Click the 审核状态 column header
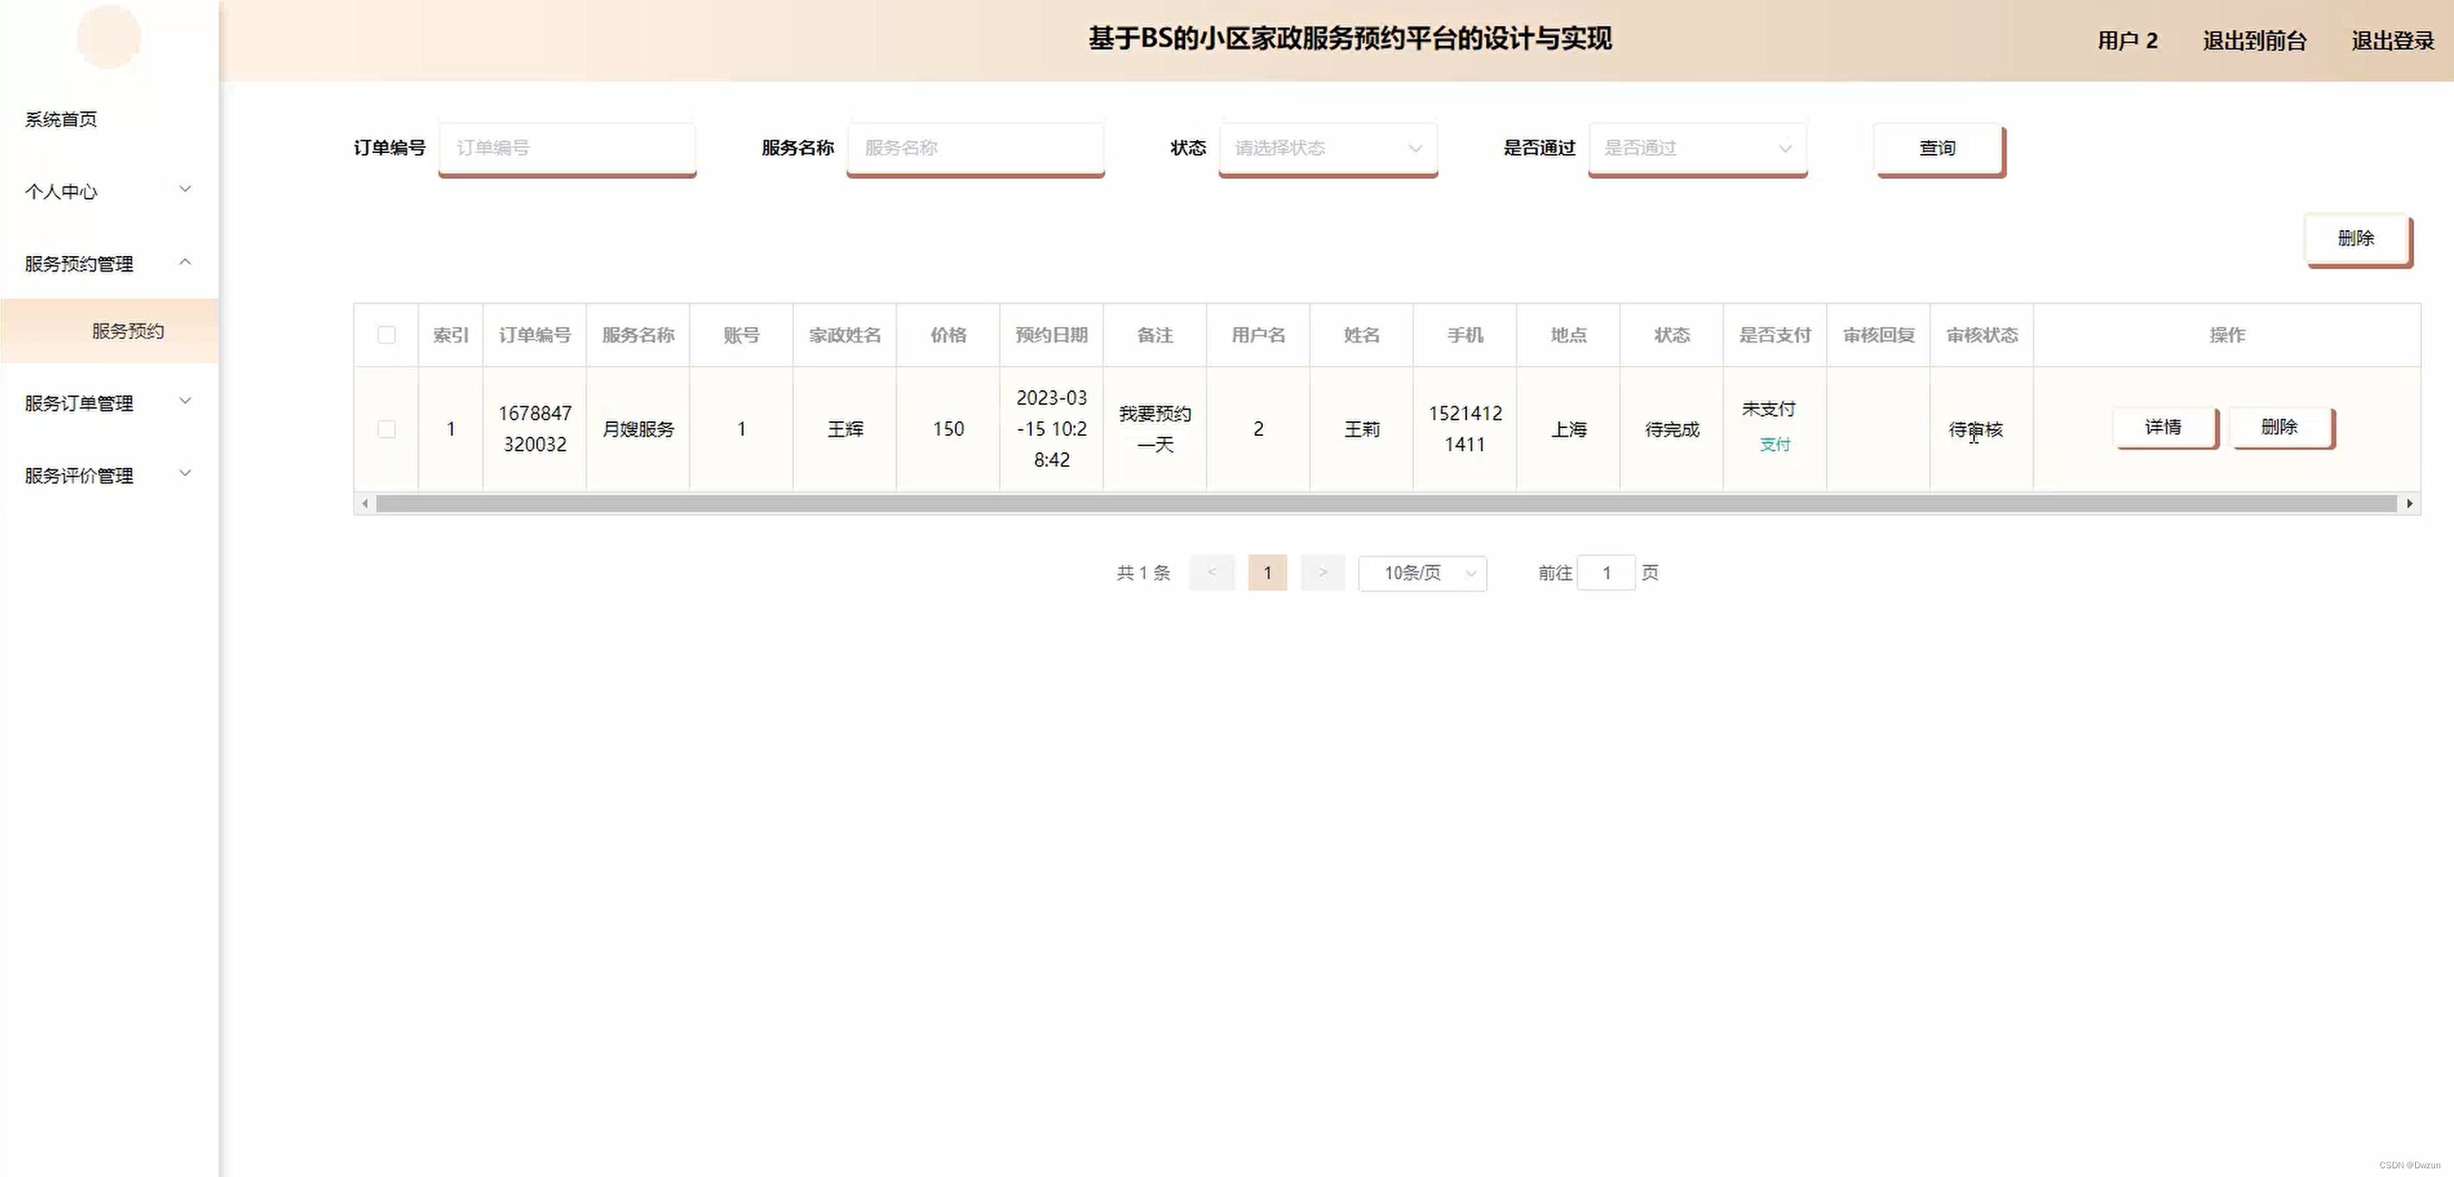The width and height of the screenshot is (2454, 1177). (1983, 336)
